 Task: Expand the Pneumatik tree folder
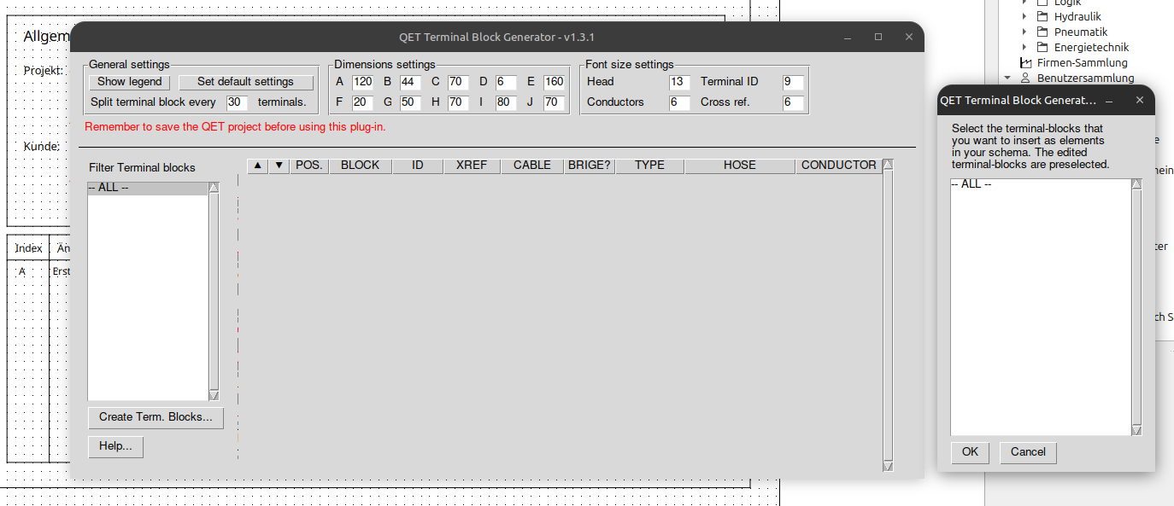[x=1024, y=32]
